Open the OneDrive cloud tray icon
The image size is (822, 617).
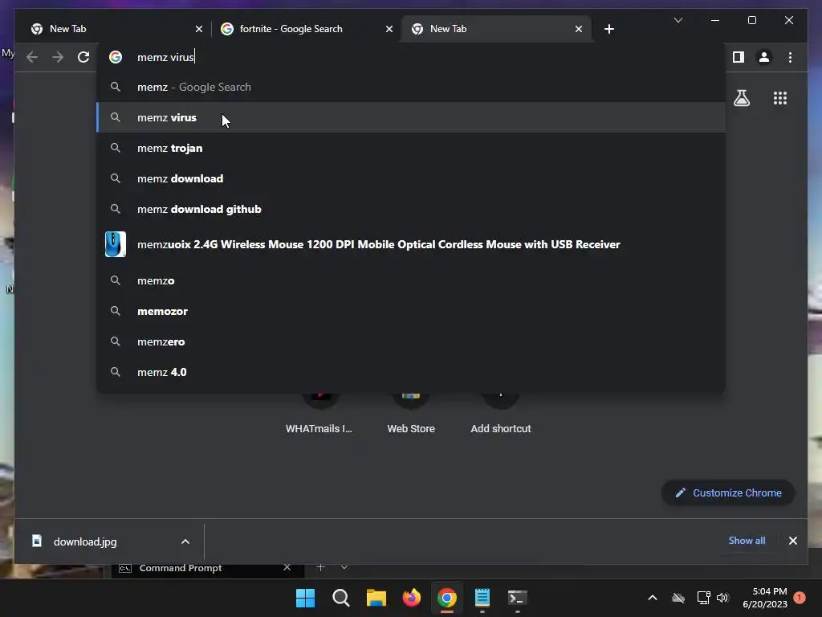coord(678,598)
